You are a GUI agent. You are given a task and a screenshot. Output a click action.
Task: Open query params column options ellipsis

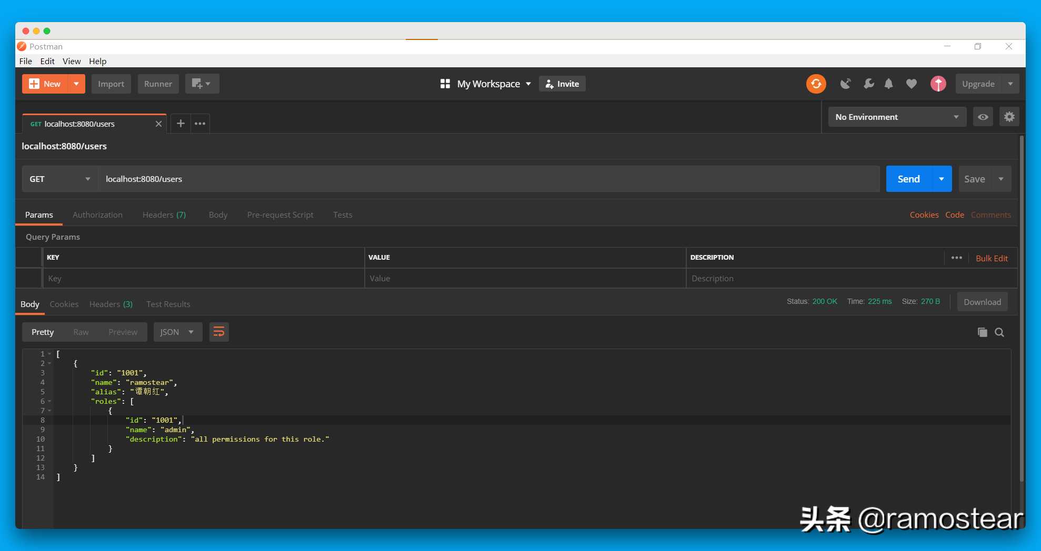957,258
